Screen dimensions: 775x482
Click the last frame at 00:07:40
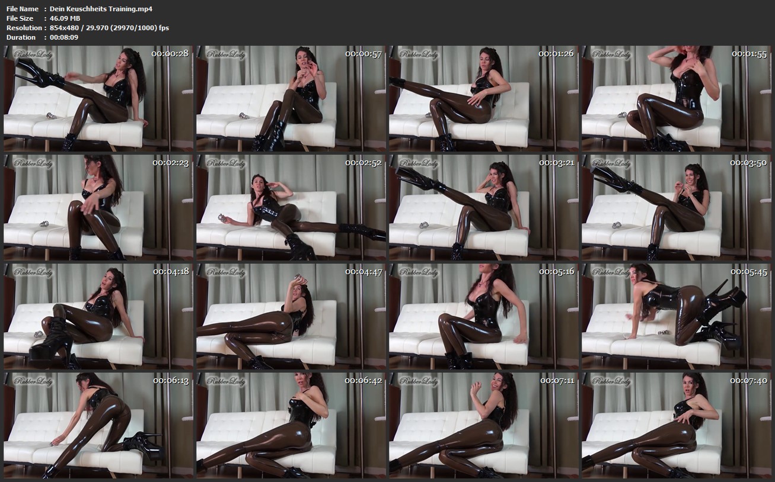tap(677, 425)
